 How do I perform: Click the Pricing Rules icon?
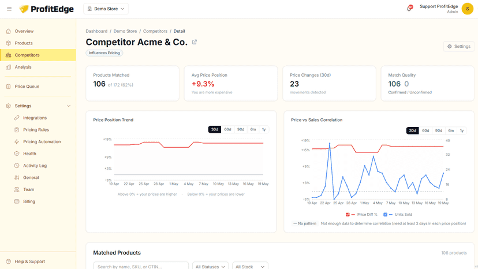pyautogui.click(x=17, y=130)
